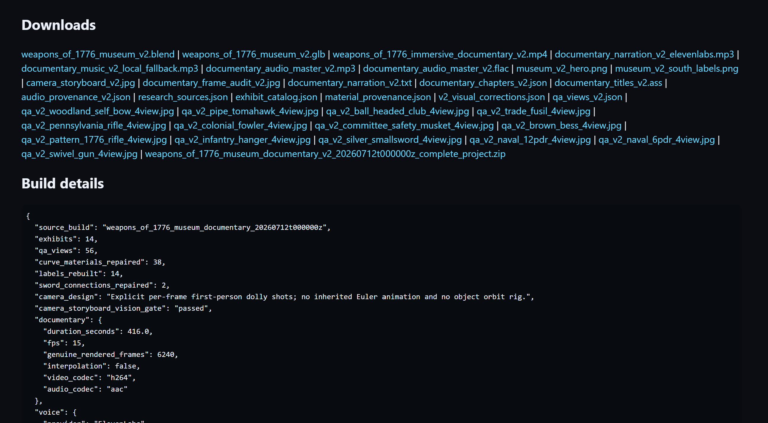Open museum_v2_south_labels.png link
Viewport: 768px width, 423px height.
[x=676, y=68]
